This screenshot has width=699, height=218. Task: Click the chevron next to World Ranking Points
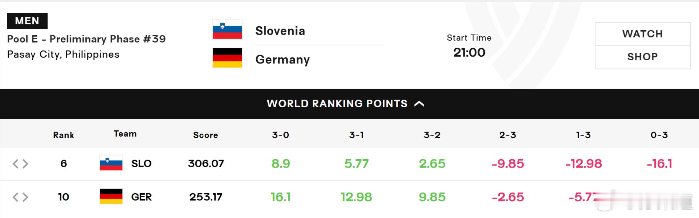tap(419, 104)
